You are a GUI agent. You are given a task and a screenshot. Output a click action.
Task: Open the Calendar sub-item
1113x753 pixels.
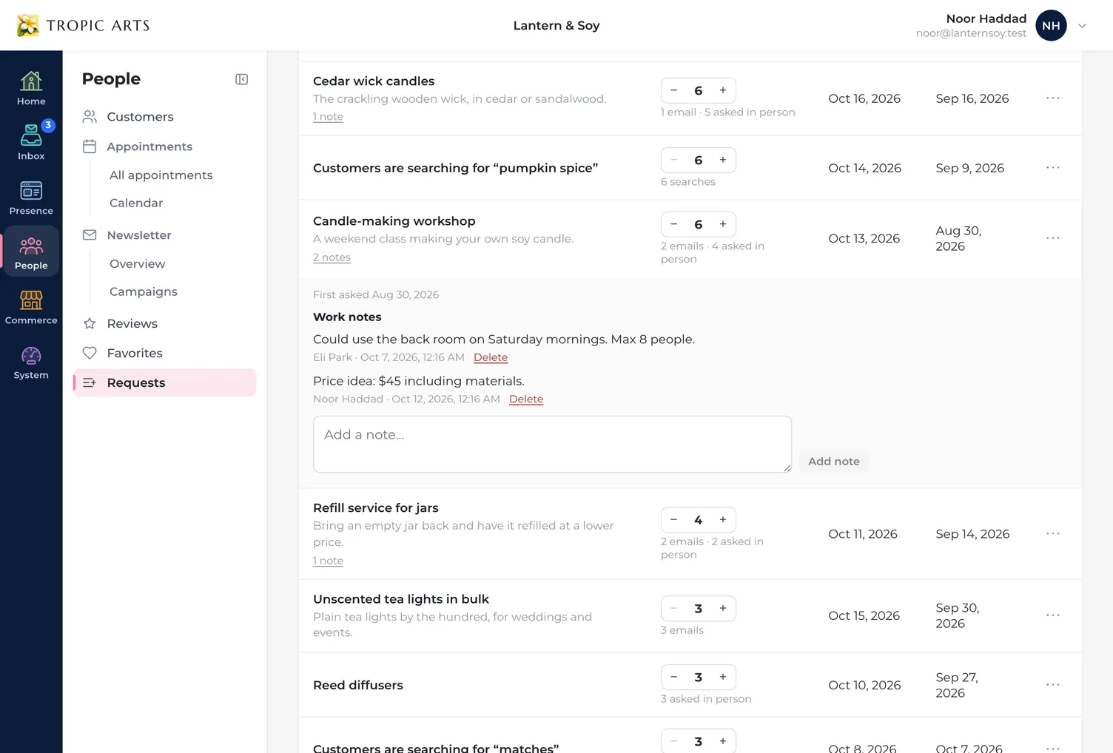(x=136, y=203)
